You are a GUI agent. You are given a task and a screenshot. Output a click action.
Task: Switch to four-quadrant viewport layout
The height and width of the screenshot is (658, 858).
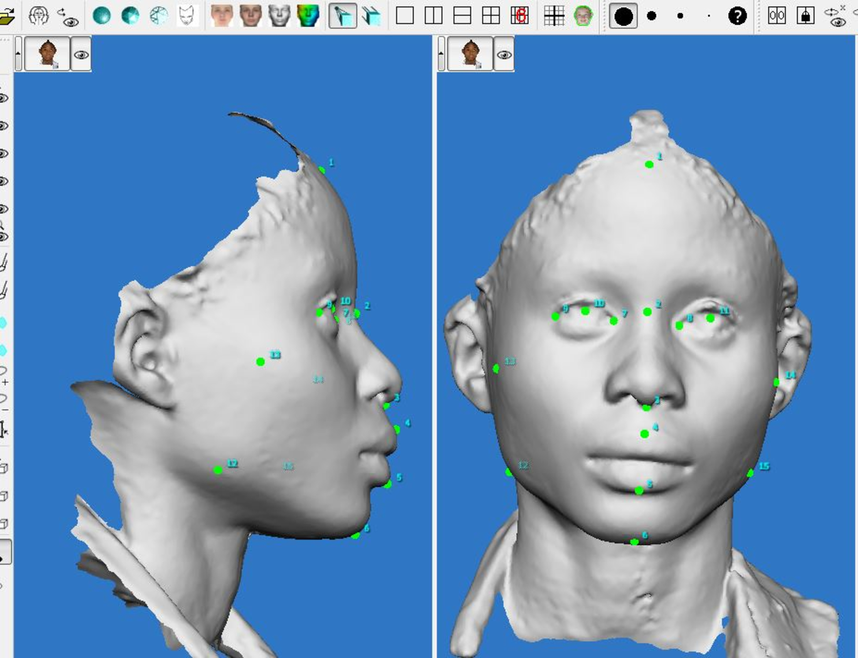(x=490, y=16)
